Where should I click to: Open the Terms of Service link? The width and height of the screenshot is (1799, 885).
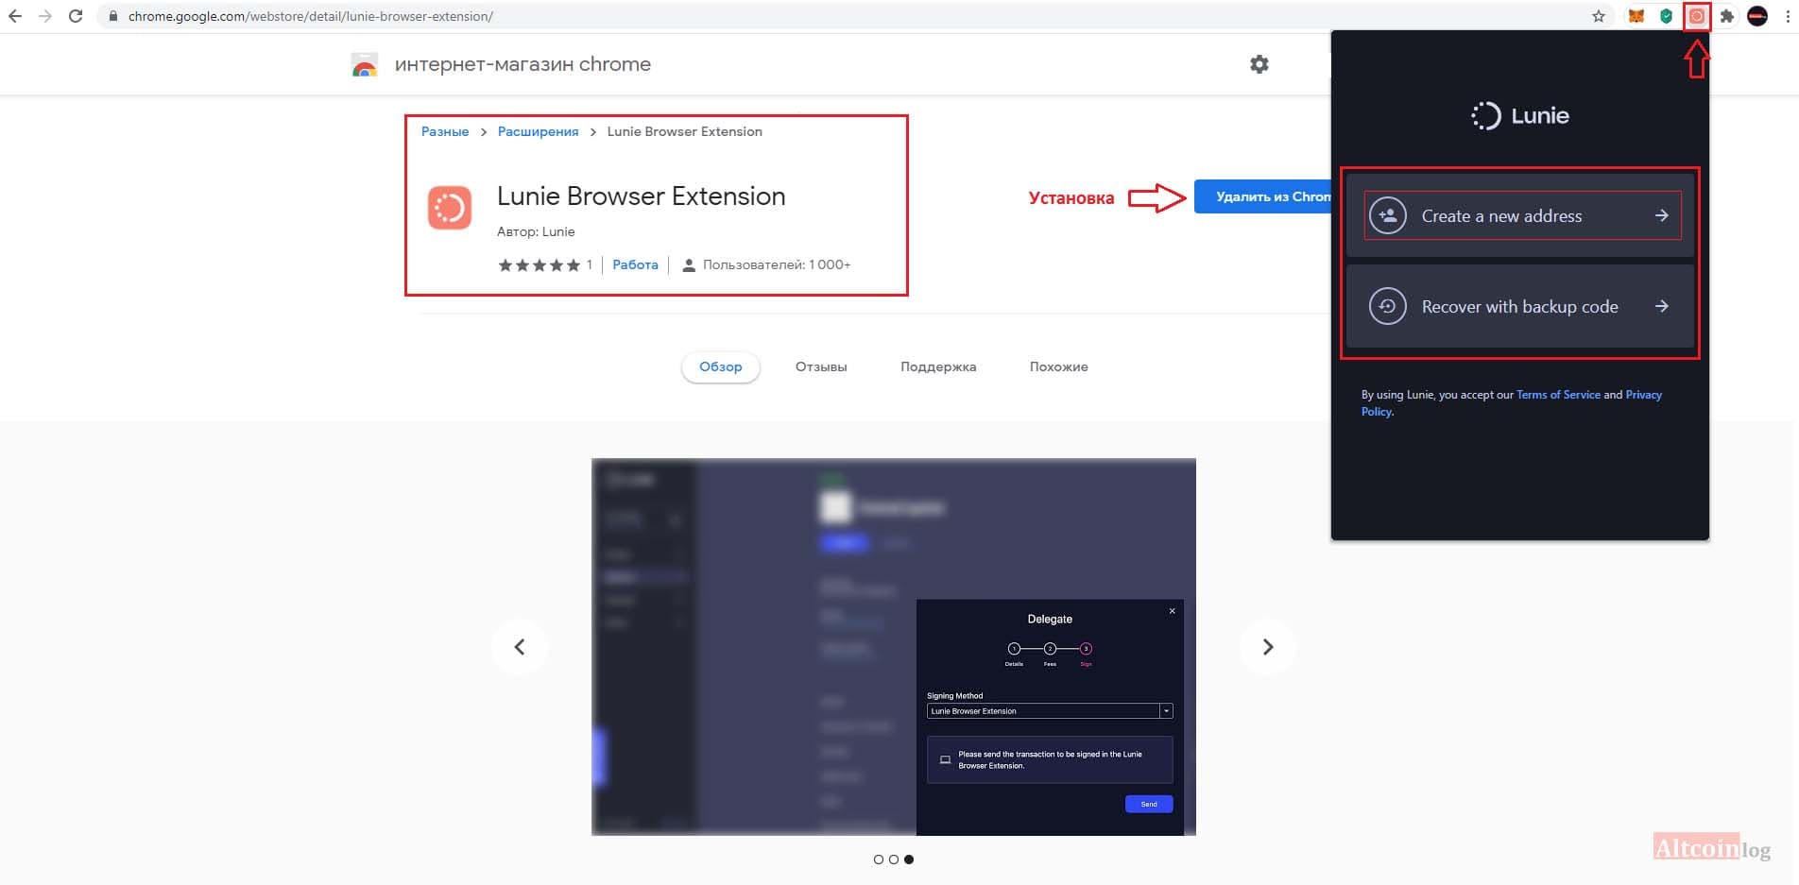[x=1558, y=395]
